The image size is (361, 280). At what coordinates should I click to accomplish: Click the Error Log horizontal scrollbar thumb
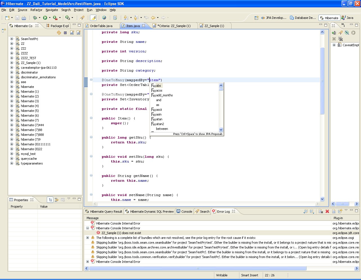click(197, 268)
